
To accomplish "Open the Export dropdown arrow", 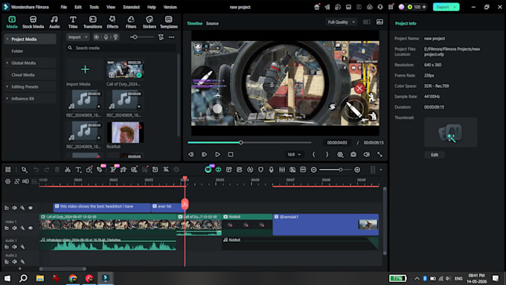I will coord(455,7).
